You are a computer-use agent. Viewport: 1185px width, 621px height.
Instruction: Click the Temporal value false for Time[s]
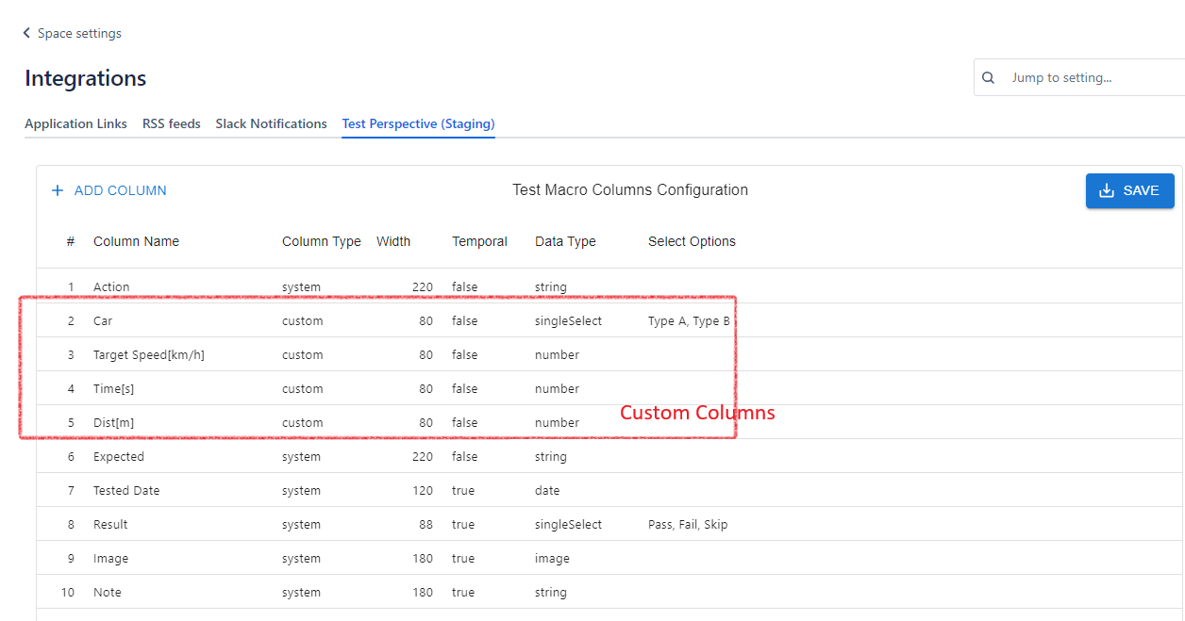point(464,388)
